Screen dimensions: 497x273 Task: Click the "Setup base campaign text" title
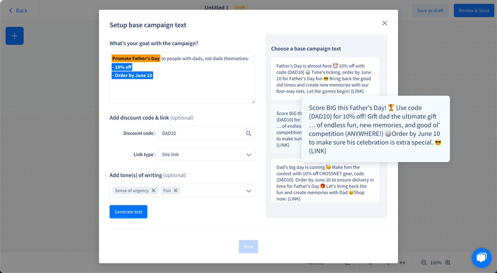point(148,25)
